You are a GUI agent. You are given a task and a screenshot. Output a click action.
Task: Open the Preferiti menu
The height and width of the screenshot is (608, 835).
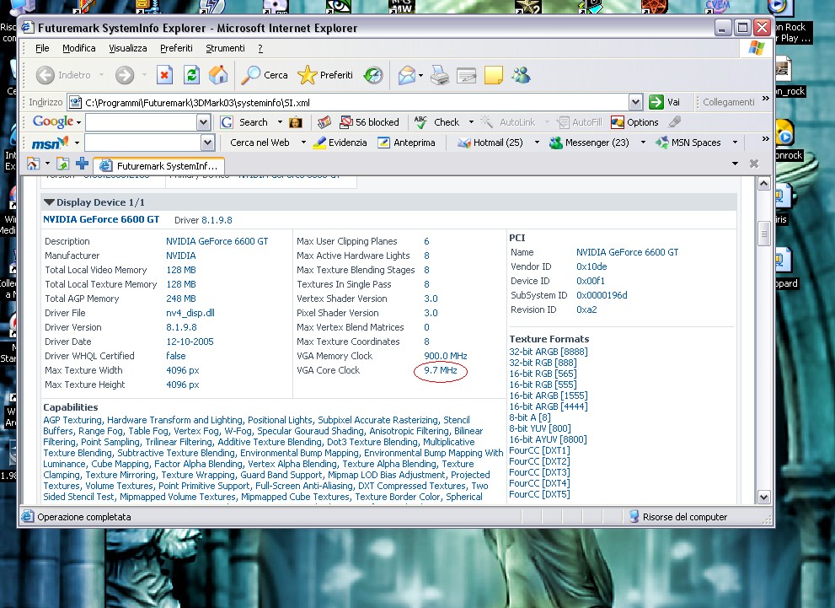(x=176, y=48)
